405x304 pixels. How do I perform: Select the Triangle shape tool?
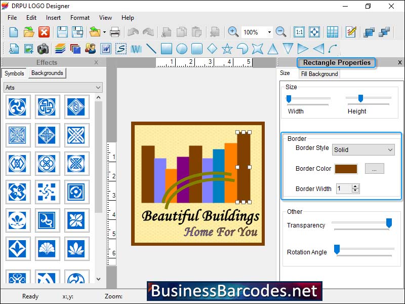coord(272,49)
